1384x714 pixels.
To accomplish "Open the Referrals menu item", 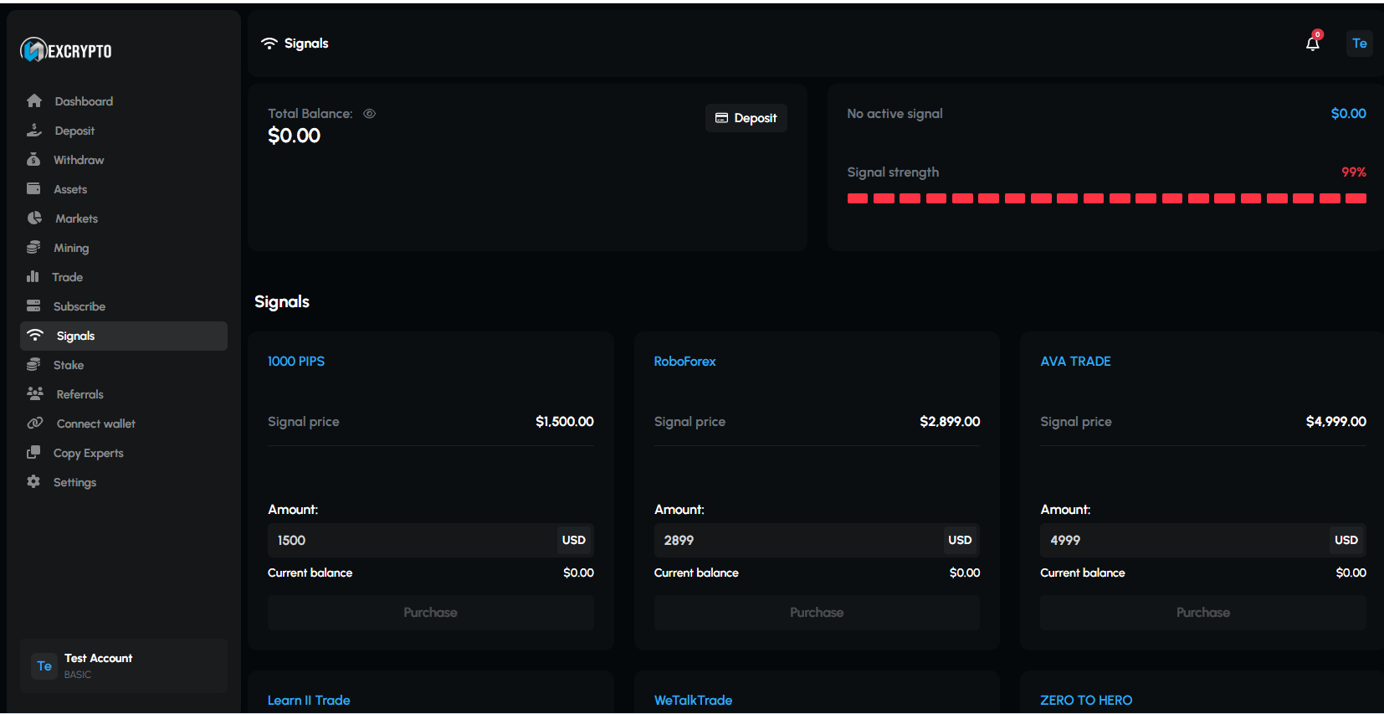I will click(124, 393).
